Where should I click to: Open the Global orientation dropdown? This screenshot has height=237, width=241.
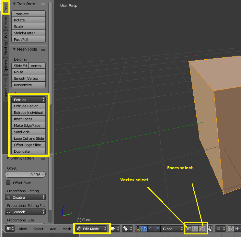172,229
